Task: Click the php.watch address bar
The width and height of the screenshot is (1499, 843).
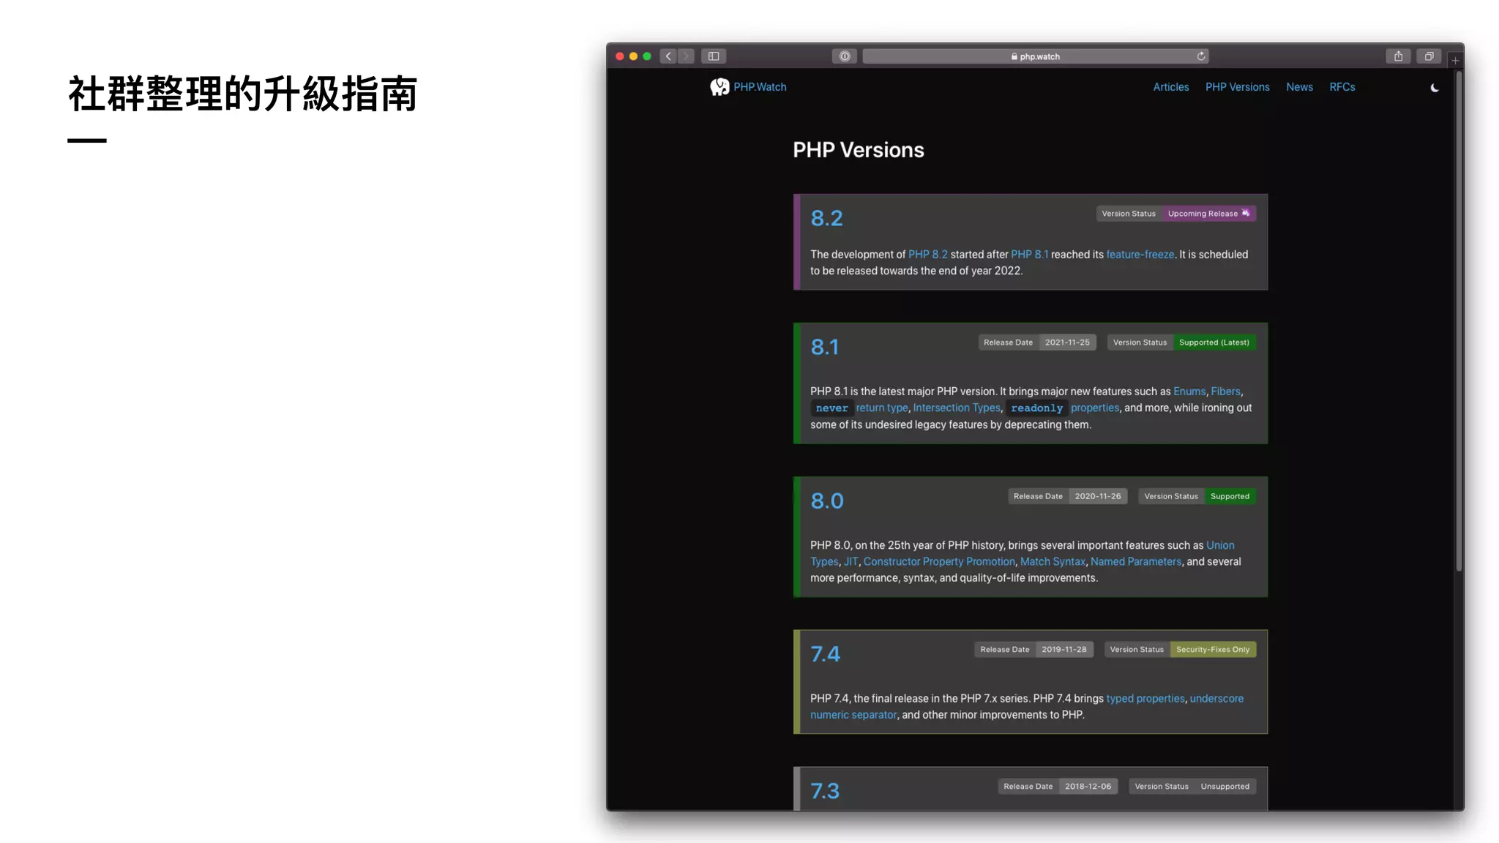Action: coord(1035,56)
